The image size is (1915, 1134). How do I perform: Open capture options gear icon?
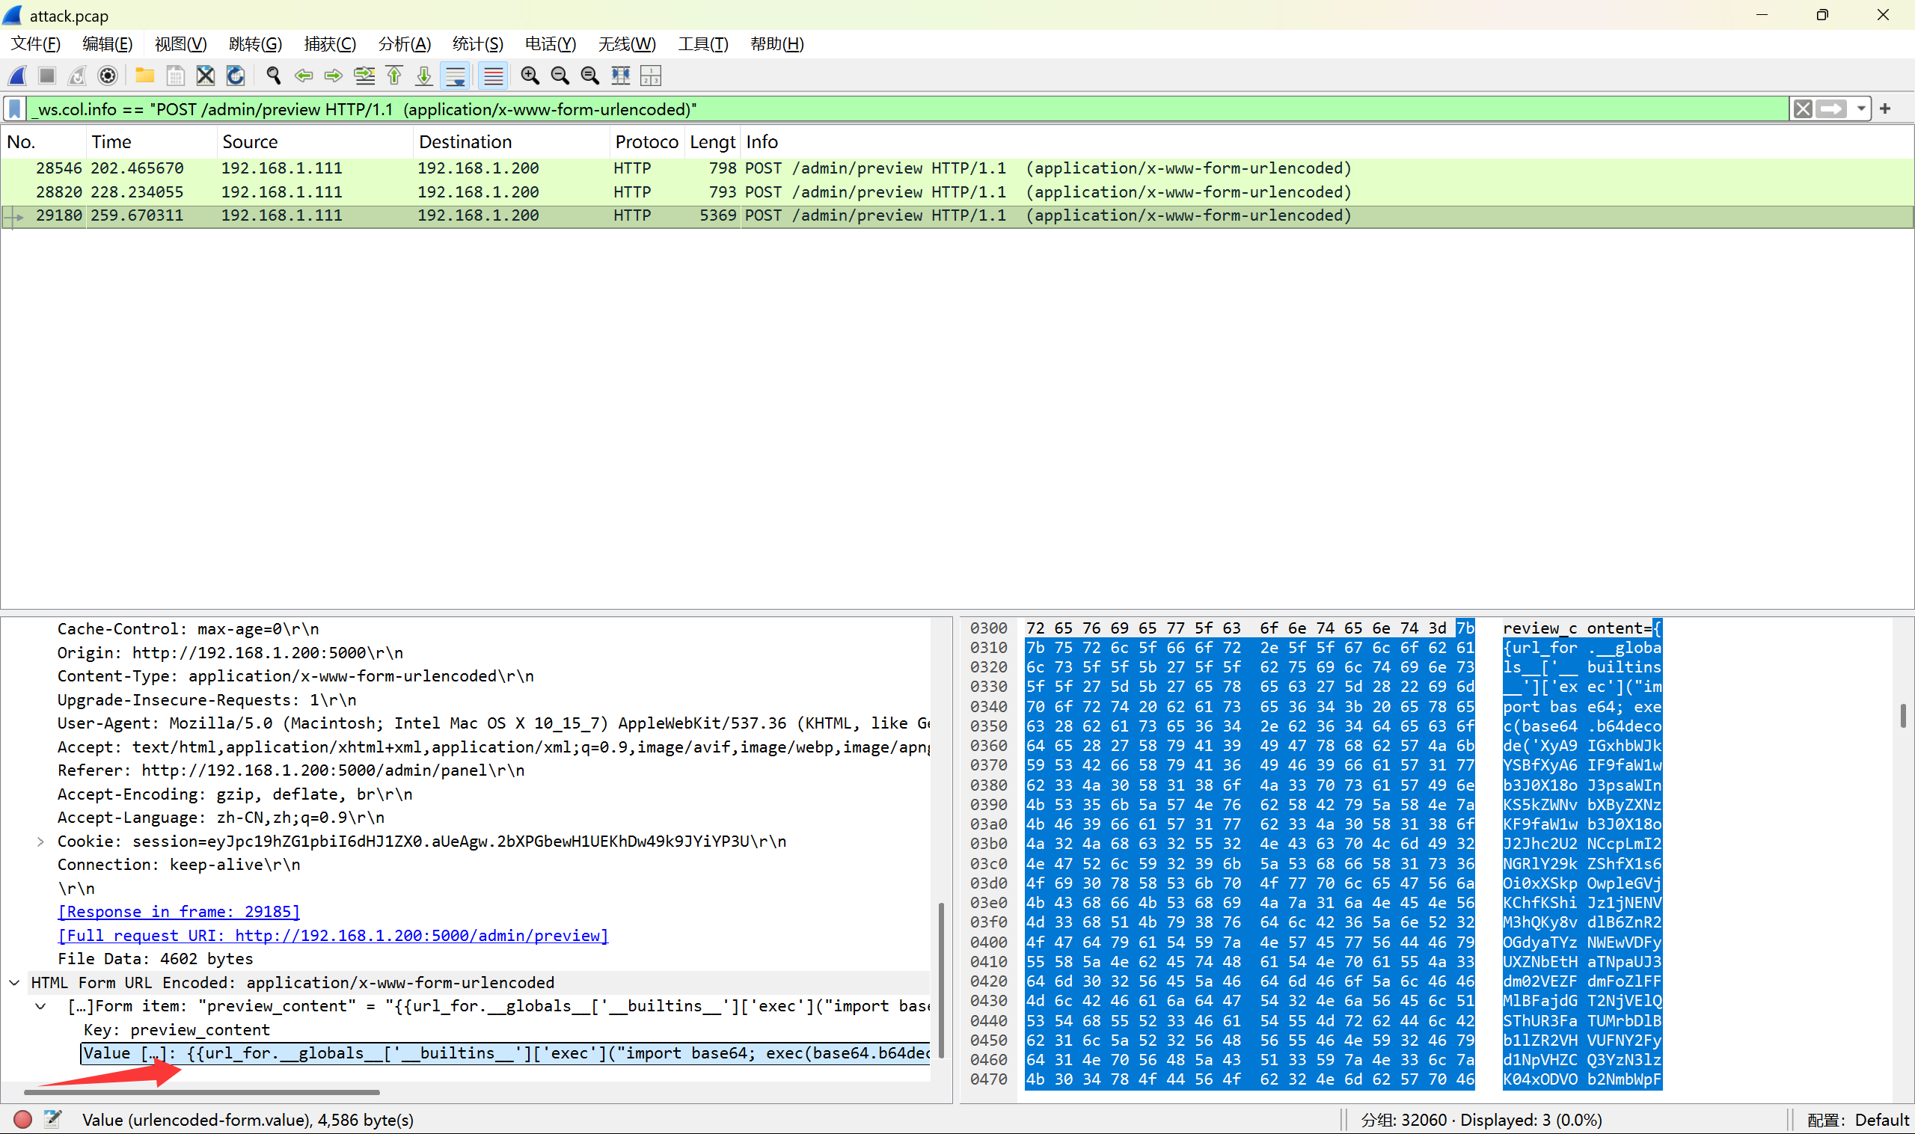coord(108,76)
